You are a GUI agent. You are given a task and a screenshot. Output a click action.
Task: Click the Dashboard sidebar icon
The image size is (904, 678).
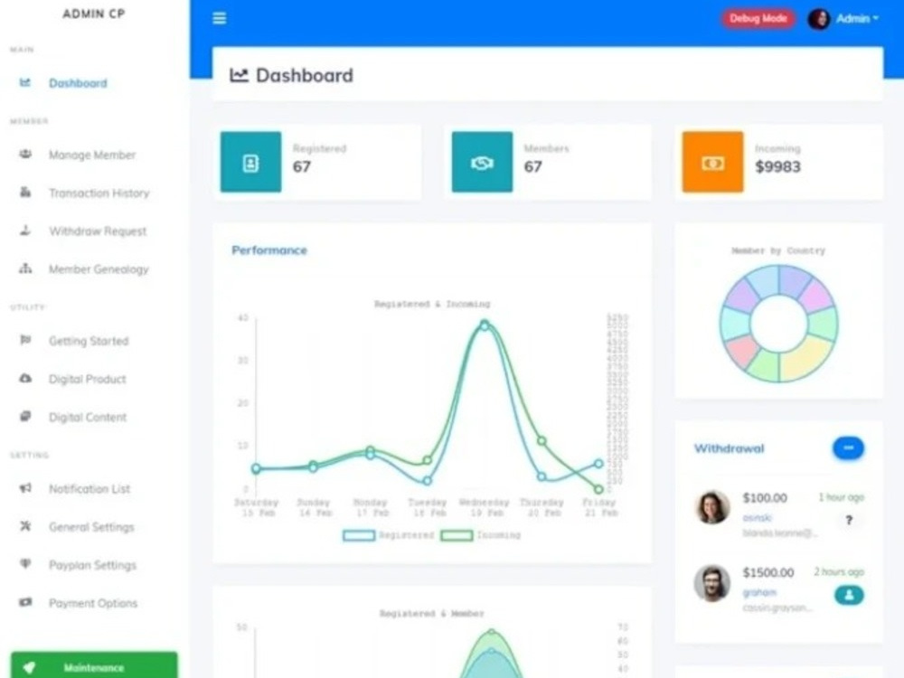click(x=24, y=82)
